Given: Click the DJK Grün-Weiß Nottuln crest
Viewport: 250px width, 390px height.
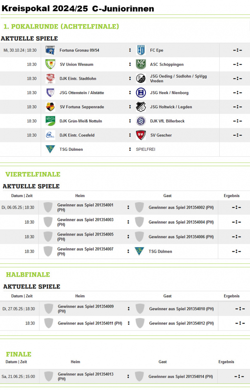Looking at the screenshot, I should pos(50,121).
